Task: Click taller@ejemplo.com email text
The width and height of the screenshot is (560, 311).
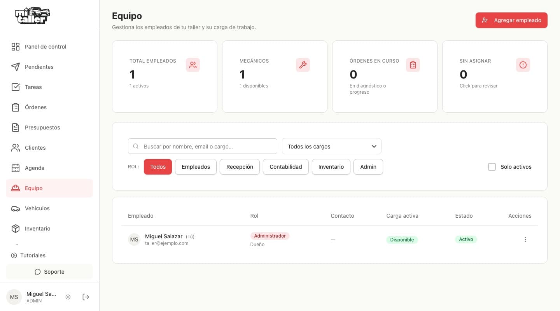Action: tap(167, 243)
